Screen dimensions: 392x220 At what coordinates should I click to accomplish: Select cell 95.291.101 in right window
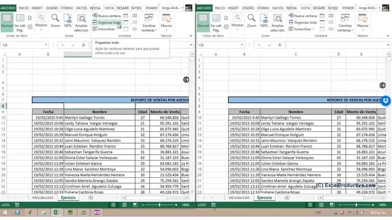tap(361, 123)
